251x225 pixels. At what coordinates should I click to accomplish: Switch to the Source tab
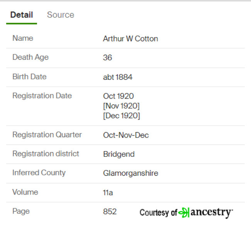tap(61, 15)
